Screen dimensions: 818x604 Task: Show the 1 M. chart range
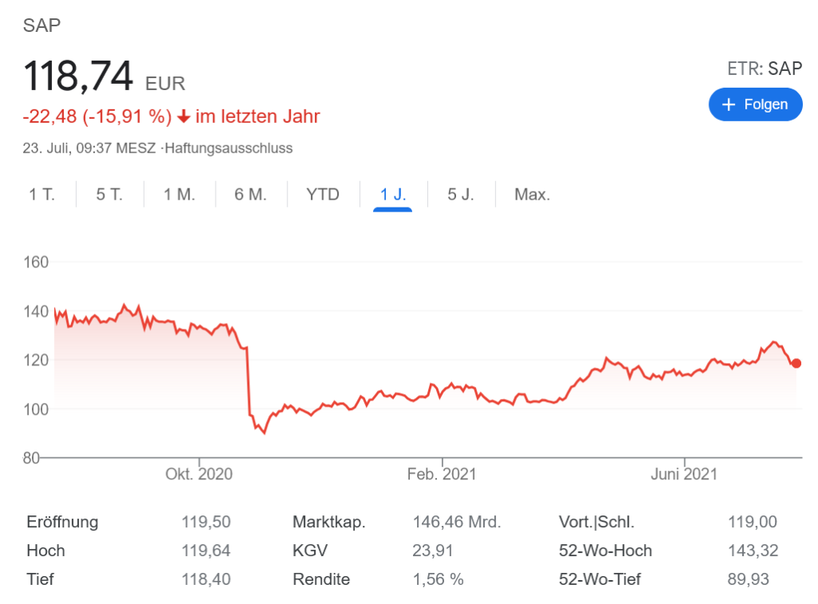tap(179, 194)
